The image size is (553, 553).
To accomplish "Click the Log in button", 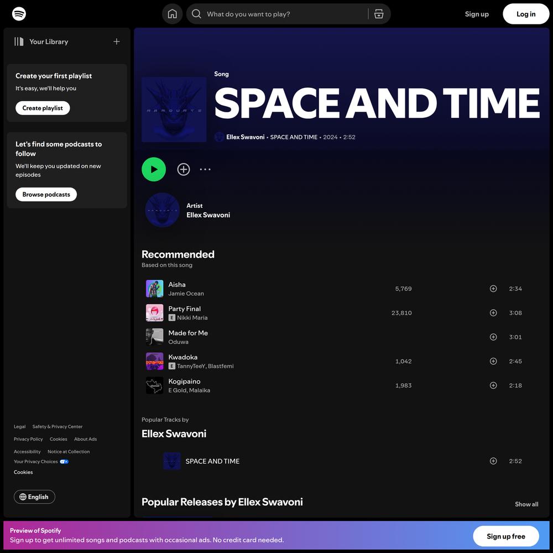I will pyautogui.click(x=526, y=14).
